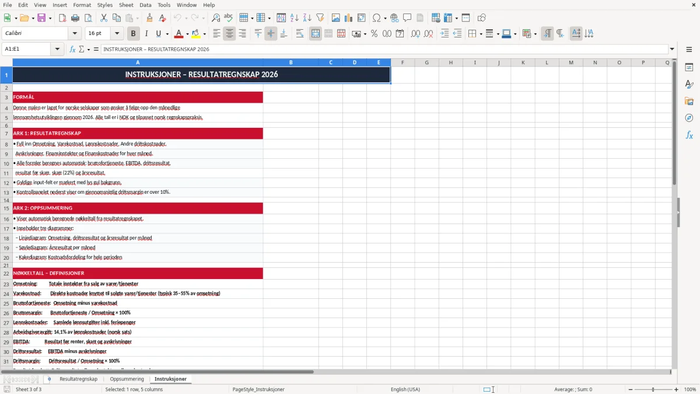Cut selection with scissors icon

pyautogui.click(x=104, y=18)
